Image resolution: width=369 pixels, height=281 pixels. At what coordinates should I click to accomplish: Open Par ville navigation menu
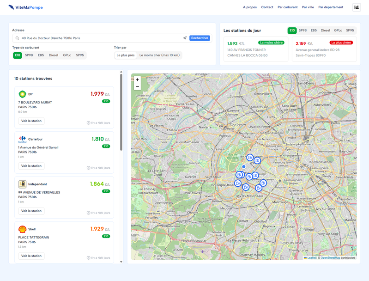[308, 7]
